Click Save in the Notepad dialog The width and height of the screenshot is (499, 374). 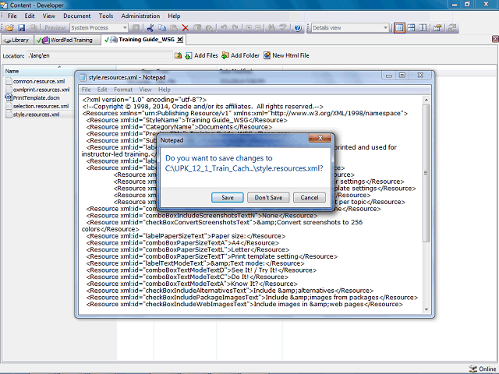pos(227,197)
